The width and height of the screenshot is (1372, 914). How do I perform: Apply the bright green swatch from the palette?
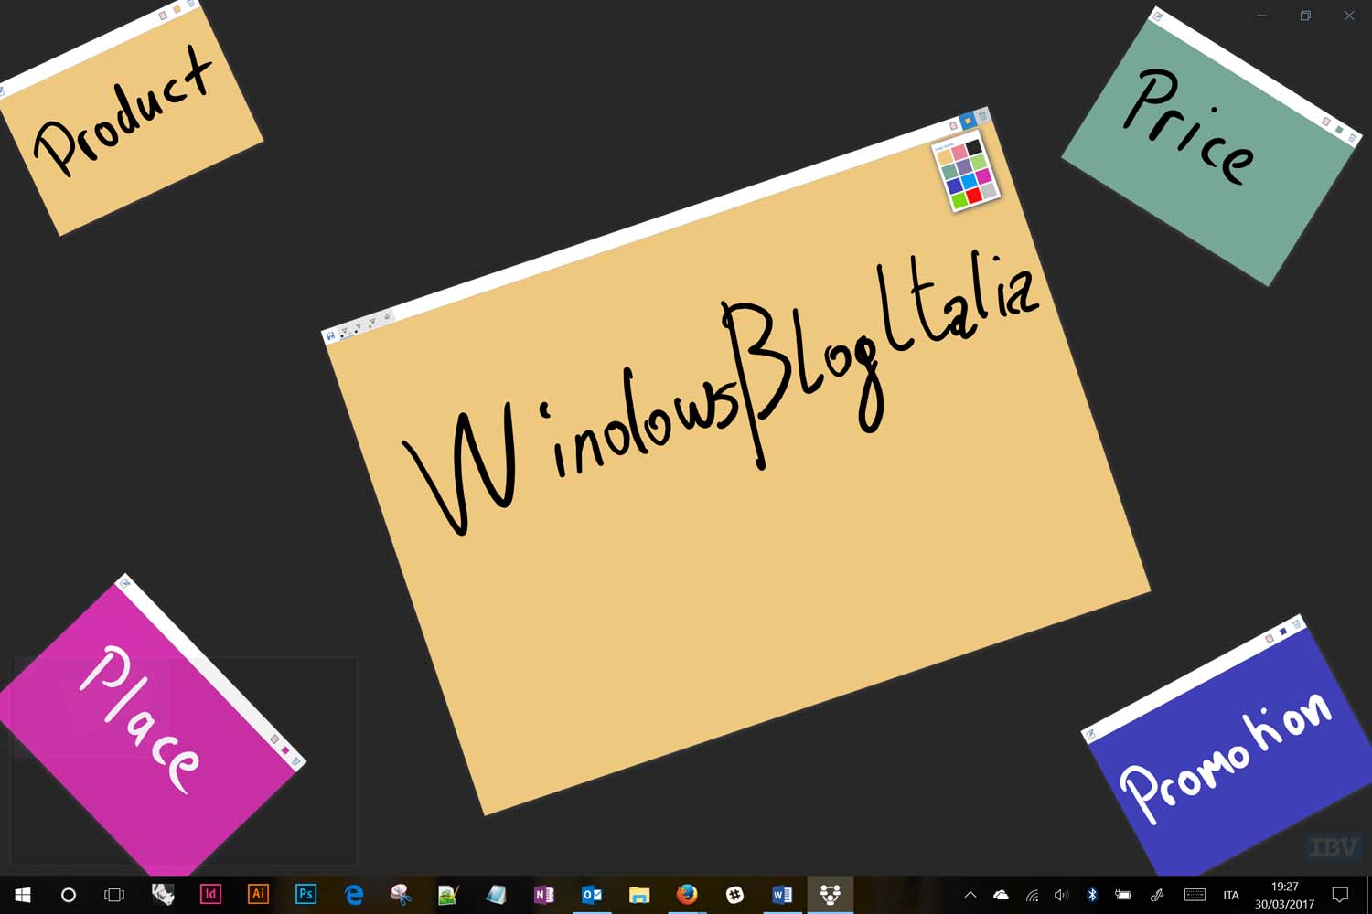point(959,200)
